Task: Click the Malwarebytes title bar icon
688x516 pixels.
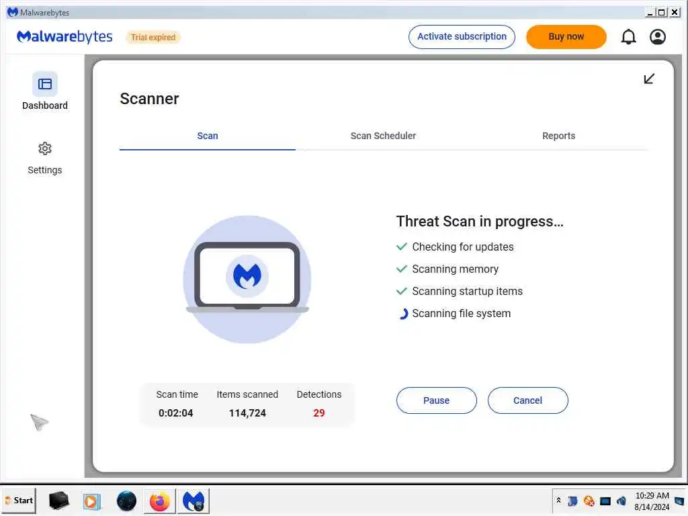Action: pos(12,12)
